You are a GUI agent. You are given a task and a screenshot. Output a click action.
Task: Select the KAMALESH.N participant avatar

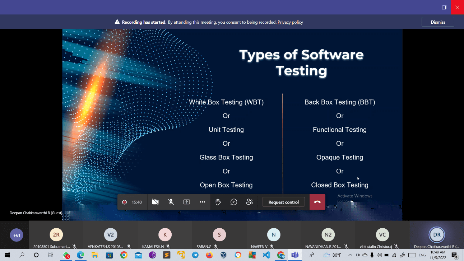click(165, 235)
